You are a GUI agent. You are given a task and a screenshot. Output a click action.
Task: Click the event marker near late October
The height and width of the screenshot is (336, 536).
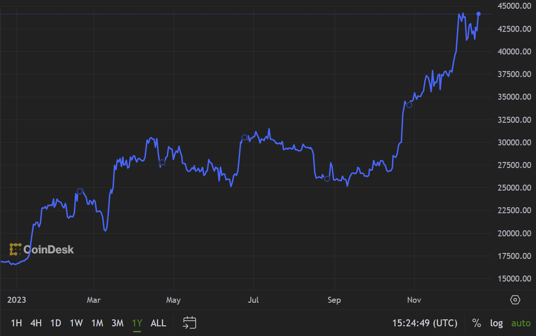coord(409,105)
